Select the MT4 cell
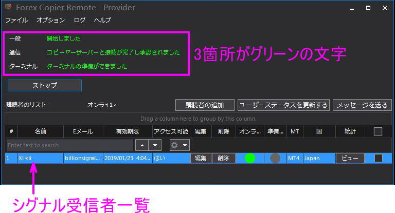This screenshot has height=213, width=395. tap(295, 158)
